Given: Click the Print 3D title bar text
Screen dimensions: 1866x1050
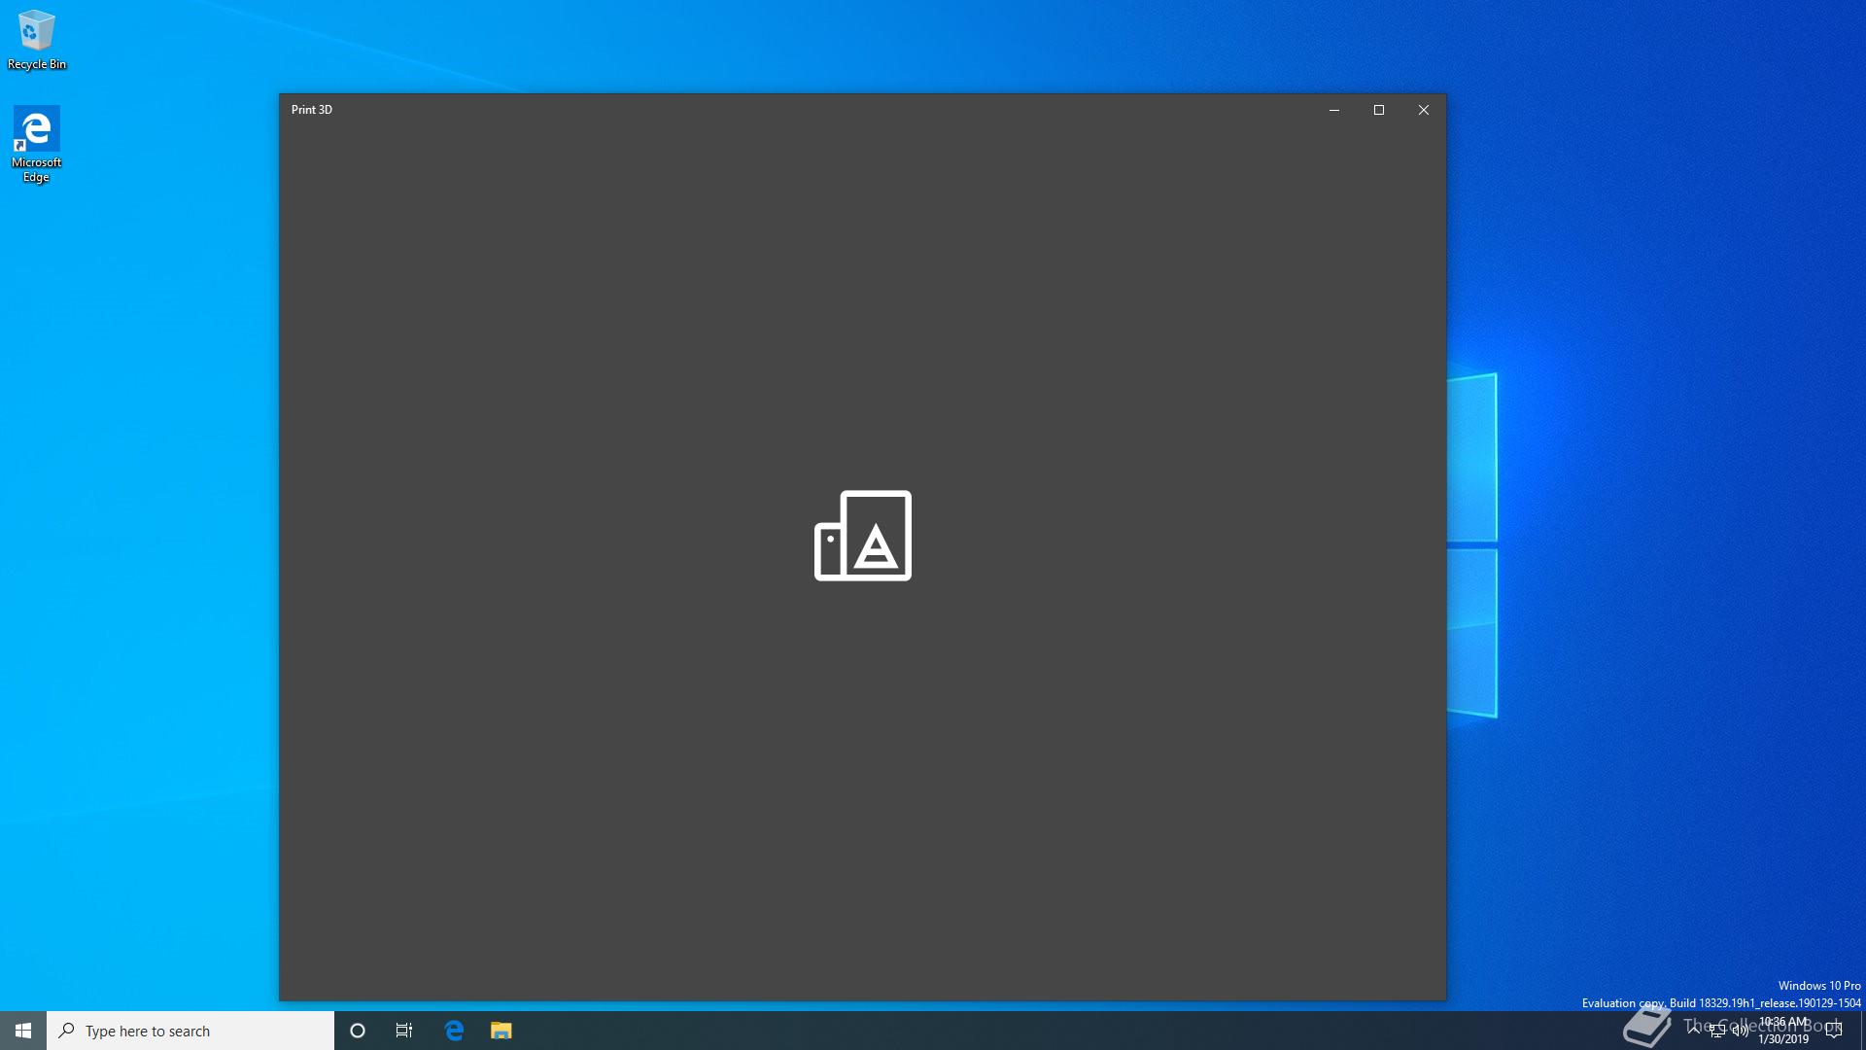Looking at the screenshot, I should pyautogui.click(x=312, y=110).
